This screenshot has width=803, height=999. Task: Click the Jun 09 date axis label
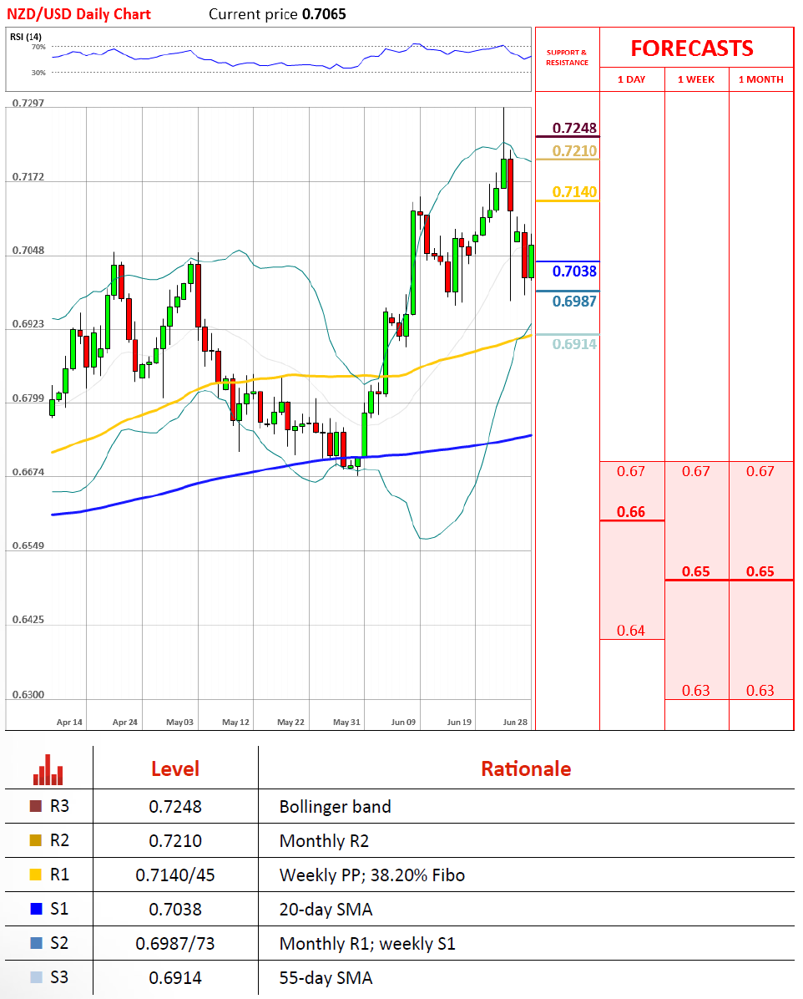403,722
